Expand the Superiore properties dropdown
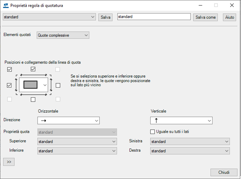 click(77, 141)
